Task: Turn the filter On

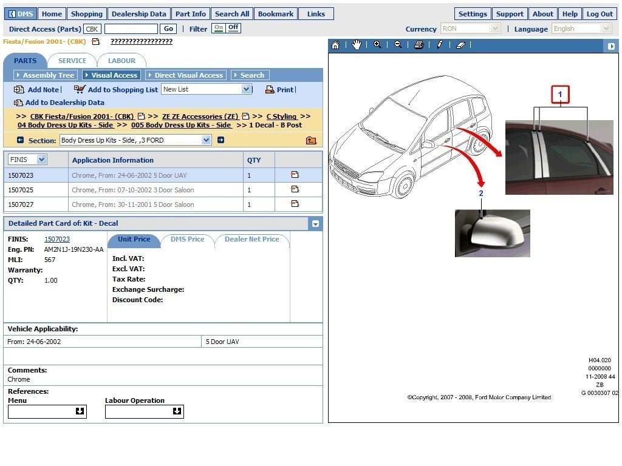Action: point(218,28)
